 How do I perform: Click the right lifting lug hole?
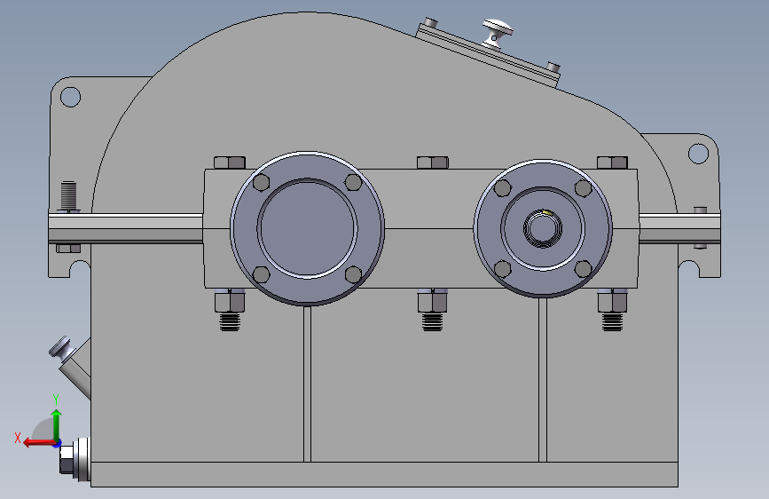[x=698, y=154]
